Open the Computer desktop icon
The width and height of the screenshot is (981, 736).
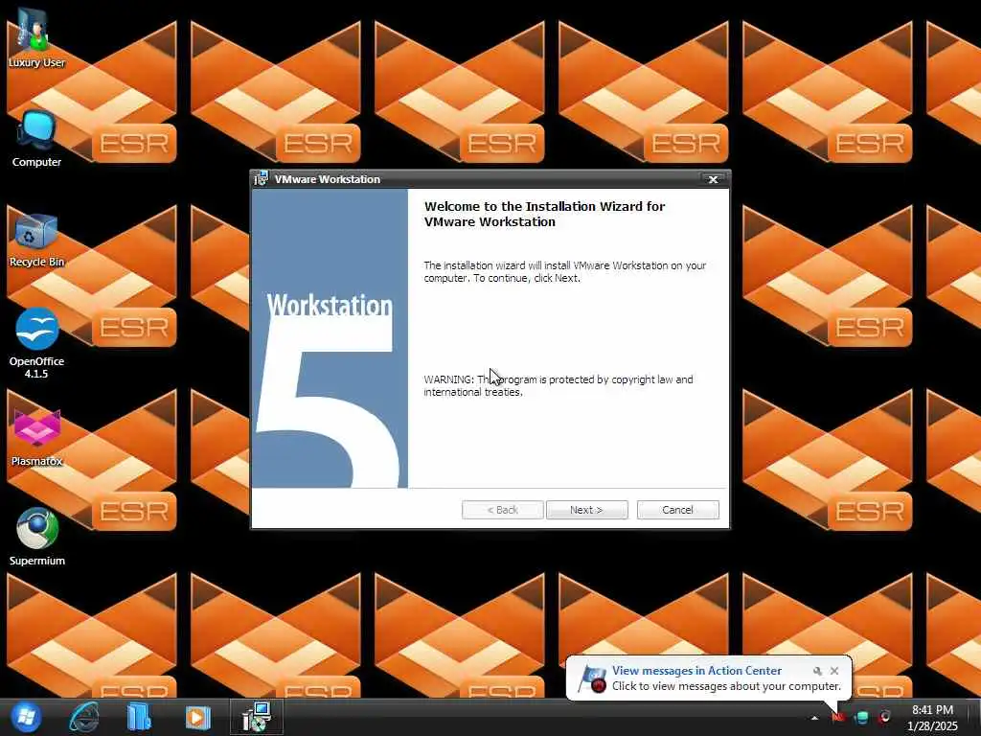(36, 139)
